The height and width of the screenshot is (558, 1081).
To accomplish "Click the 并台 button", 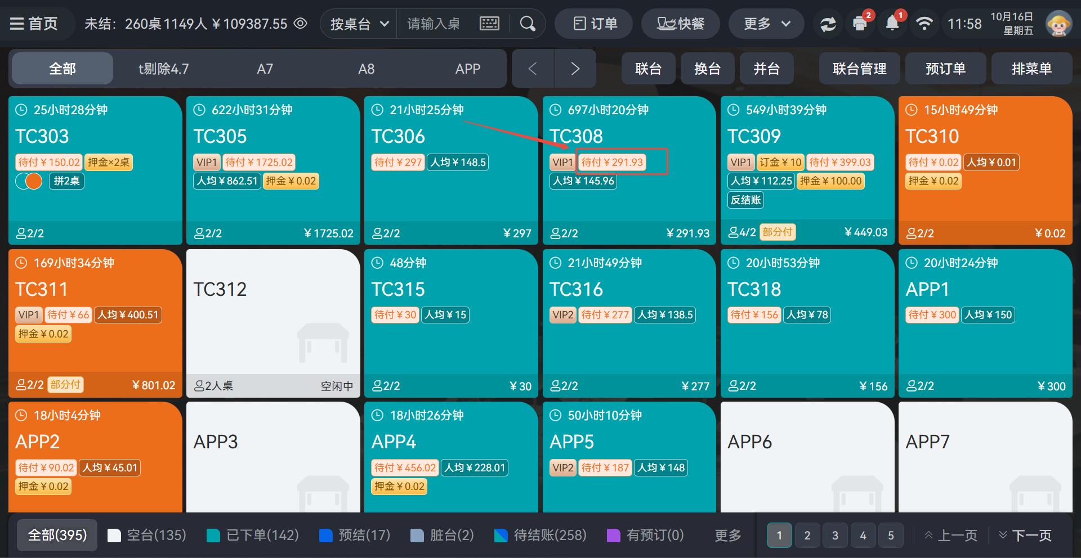I will click(766, 69).
